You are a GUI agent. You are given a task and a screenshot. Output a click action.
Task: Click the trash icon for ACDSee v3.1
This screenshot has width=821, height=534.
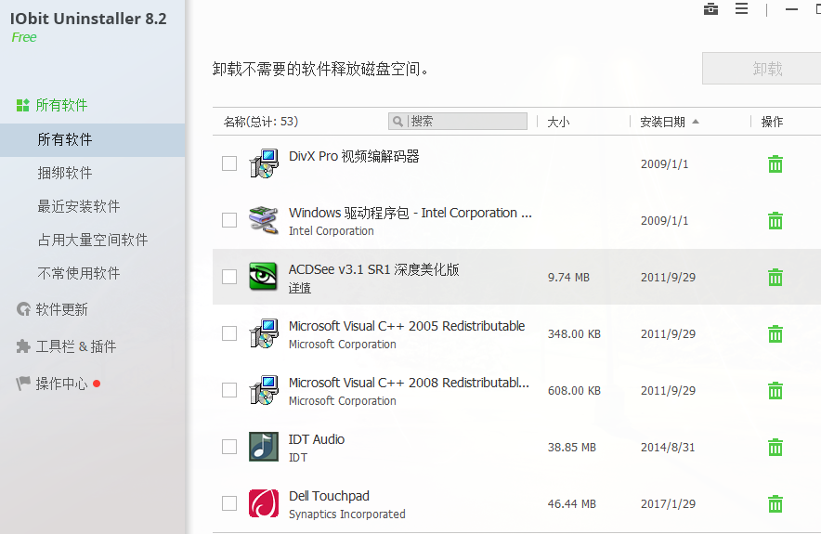[x=775, y=277]
